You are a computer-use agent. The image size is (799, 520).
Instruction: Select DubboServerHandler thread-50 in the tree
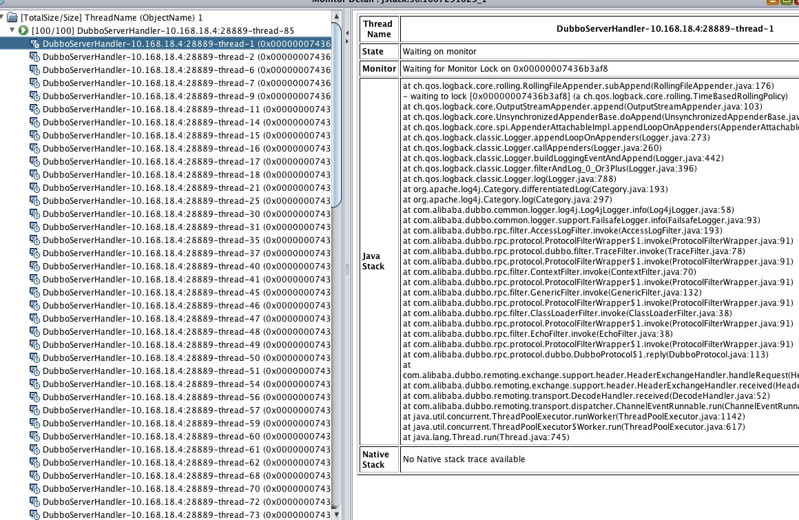point(187,357)
